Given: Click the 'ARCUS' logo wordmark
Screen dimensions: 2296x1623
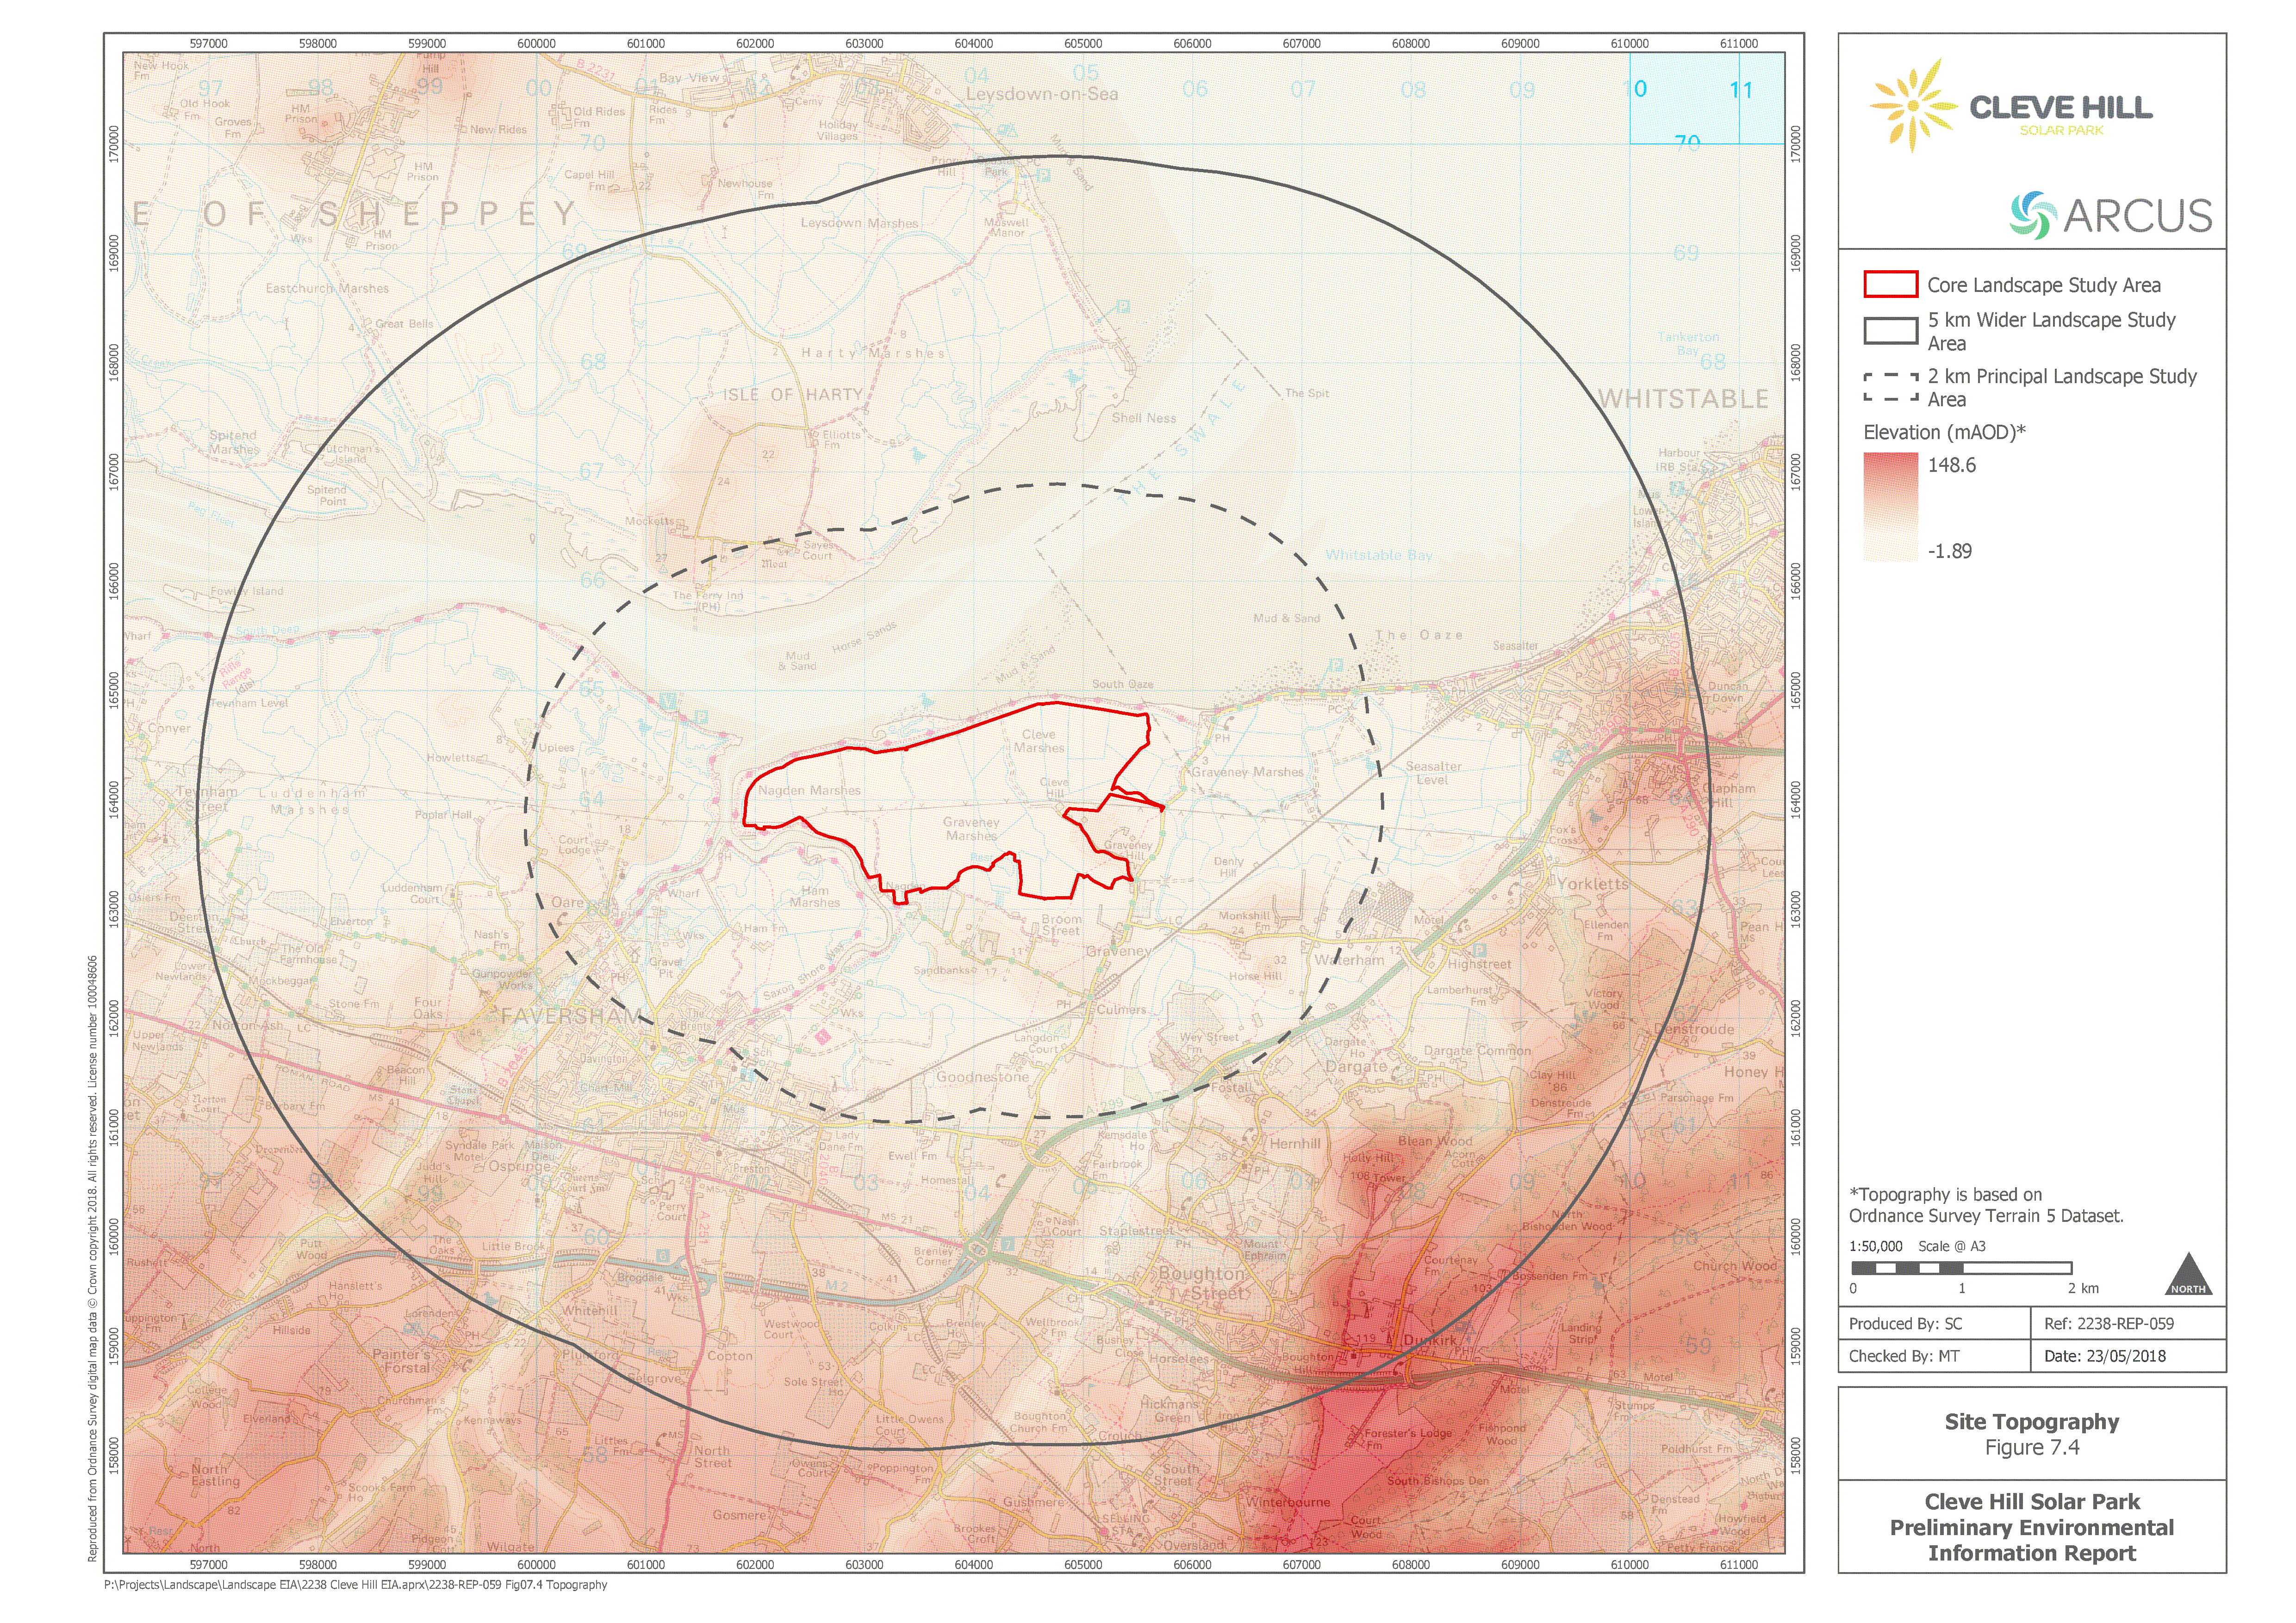Looking at the screenshot, I should [2138, 216].
